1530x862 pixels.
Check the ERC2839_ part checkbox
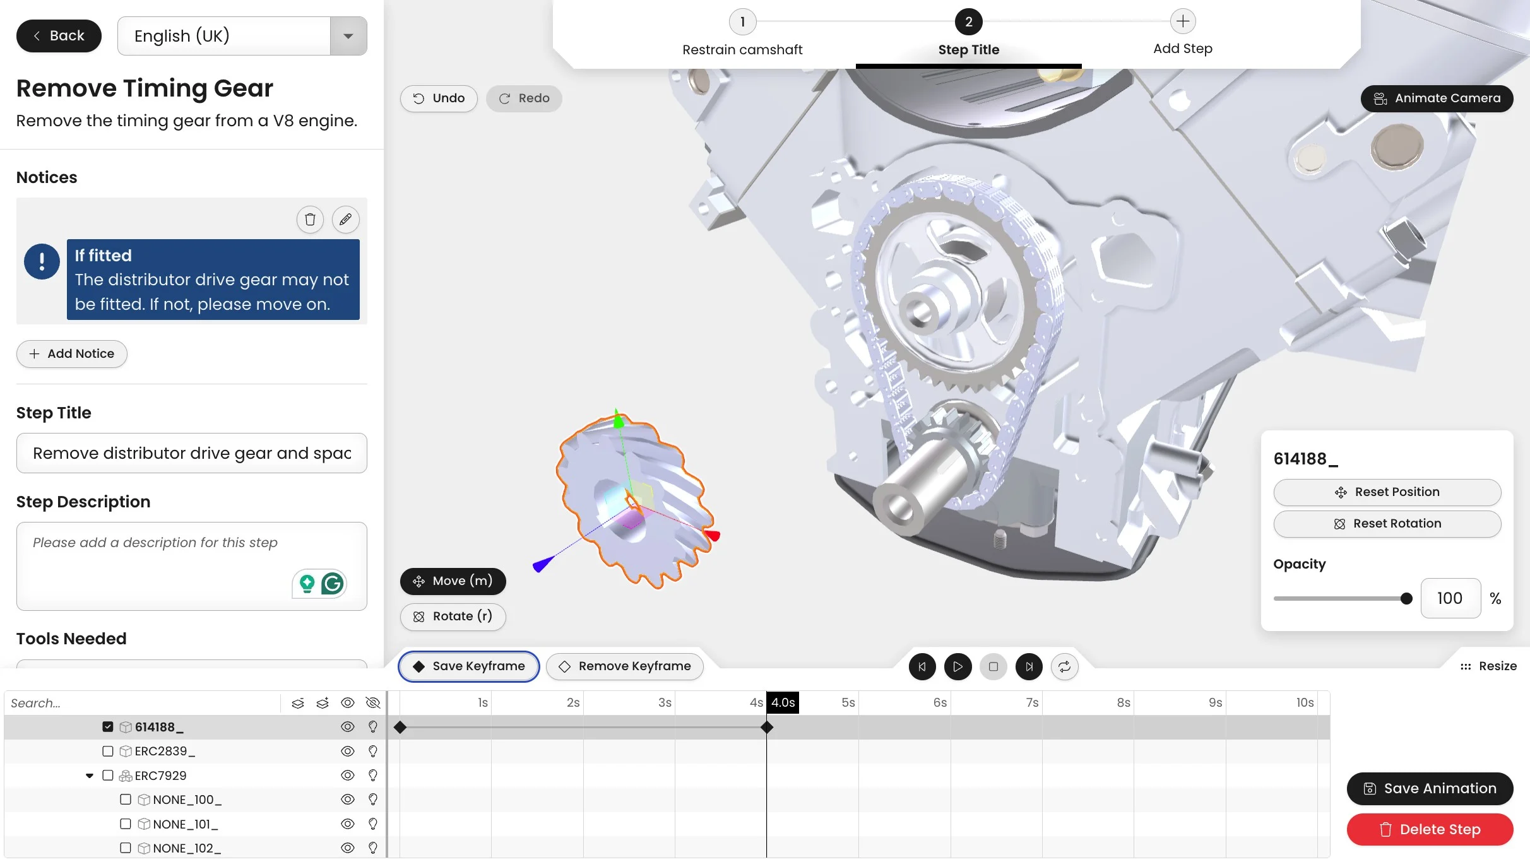click(x=107, y=751)
